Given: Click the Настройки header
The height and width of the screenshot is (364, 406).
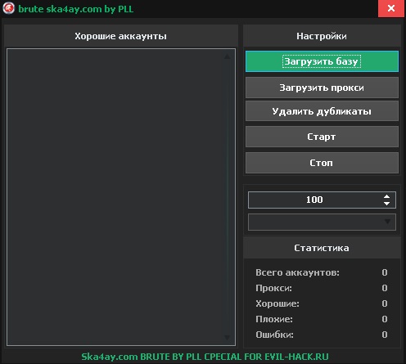Looking at the screenshot, I should point(322,36).
